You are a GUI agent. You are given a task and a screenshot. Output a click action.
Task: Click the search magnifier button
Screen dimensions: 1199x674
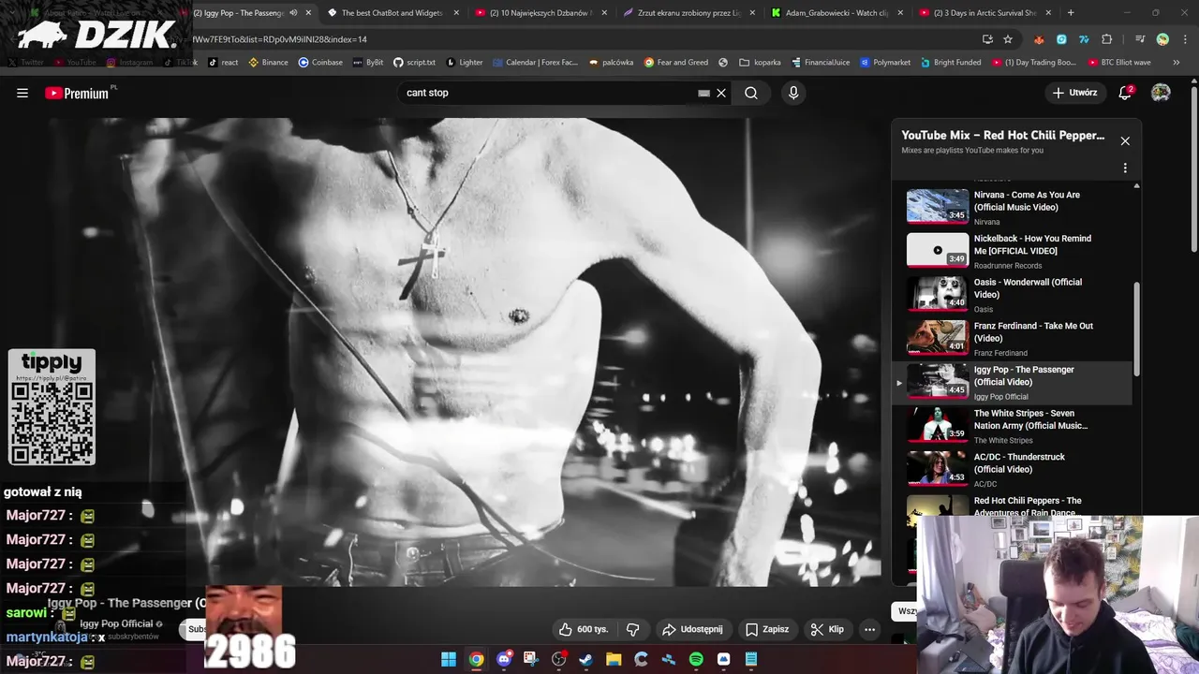751,93
